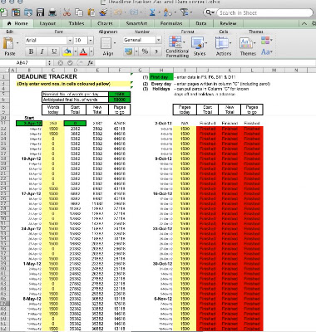Redo the last action
The image size is (316, 332).
point(134,12)
